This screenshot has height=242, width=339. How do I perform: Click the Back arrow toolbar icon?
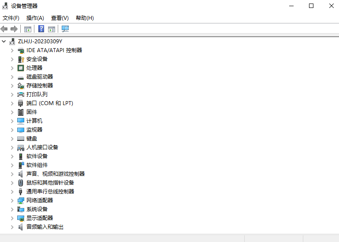click(x=4, y=29)
